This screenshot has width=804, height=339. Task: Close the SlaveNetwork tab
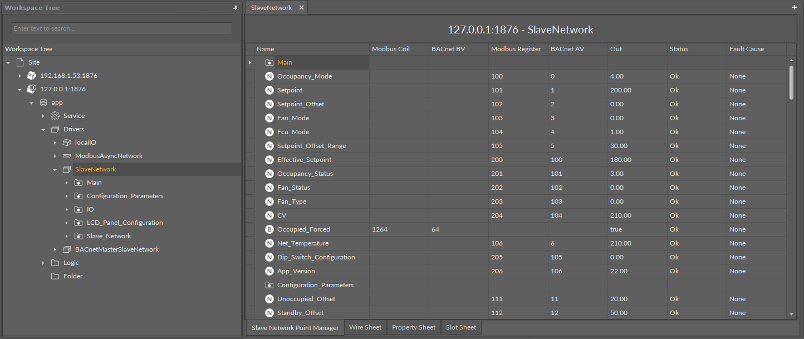[x=301, y=8]
